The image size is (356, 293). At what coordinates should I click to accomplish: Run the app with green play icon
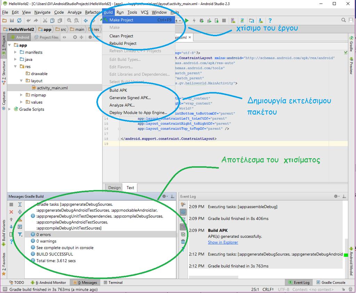pyautogui.click(x=187, y=21)
